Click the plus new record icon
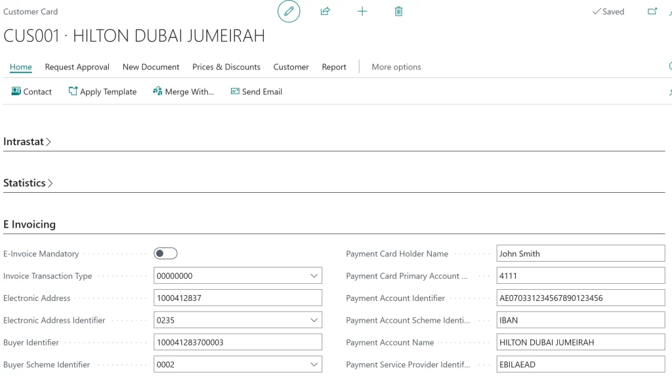Screen dimensions: 672x379 click(362, 12)
